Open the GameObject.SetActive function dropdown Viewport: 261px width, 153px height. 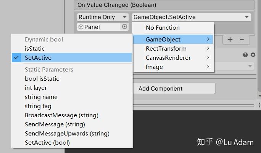click(191, 17)
